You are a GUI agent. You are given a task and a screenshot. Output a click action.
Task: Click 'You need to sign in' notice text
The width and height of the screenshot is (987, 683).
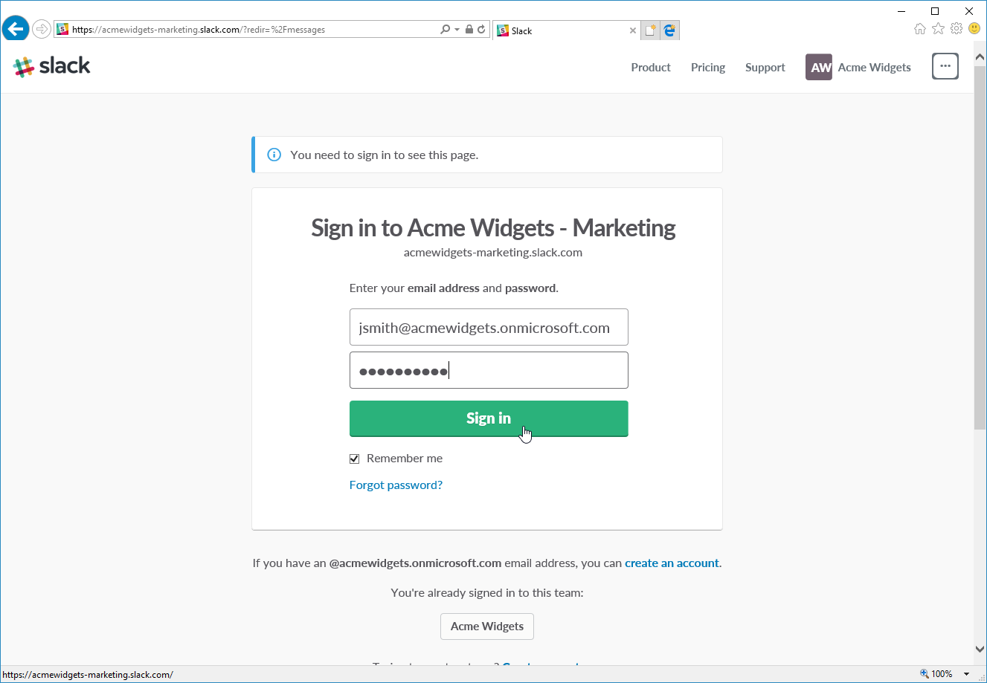[x=384, y=155]
